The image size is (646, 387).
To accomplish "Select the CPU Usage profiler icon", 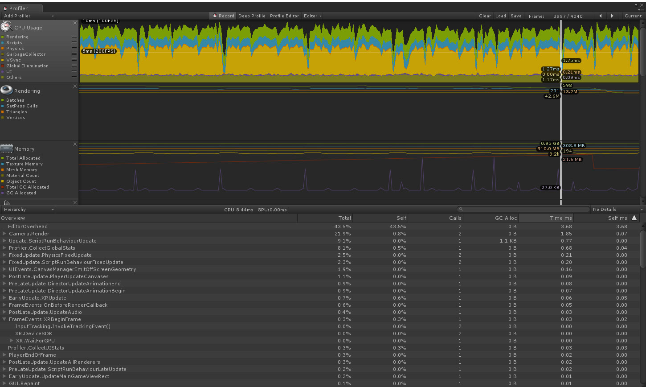I will coord(5,27).
